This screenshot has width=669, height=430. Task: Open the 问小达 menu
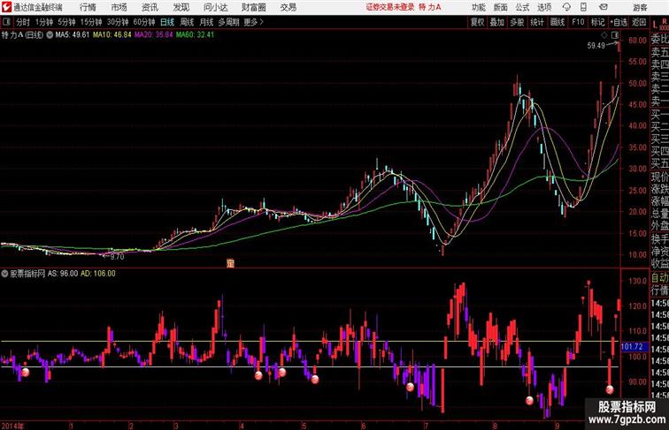point(215,7)
